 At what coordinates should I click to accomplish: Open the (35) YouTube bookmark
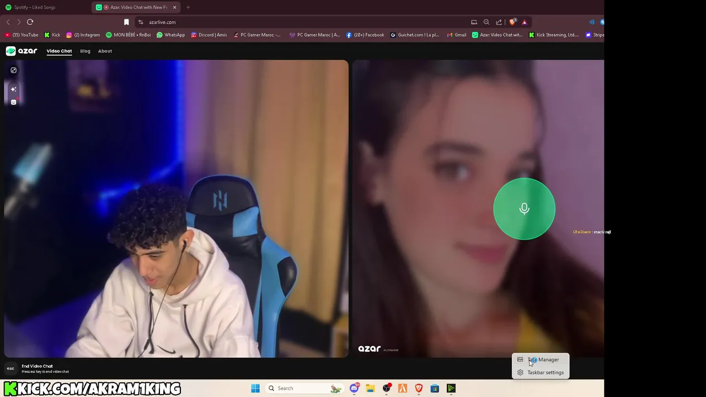22,35
